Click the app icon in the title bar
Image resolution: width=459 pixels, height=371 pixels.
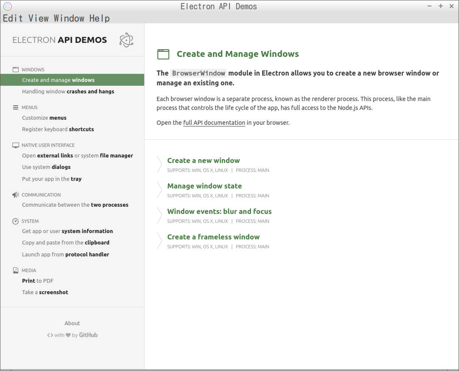coord(8,6)
